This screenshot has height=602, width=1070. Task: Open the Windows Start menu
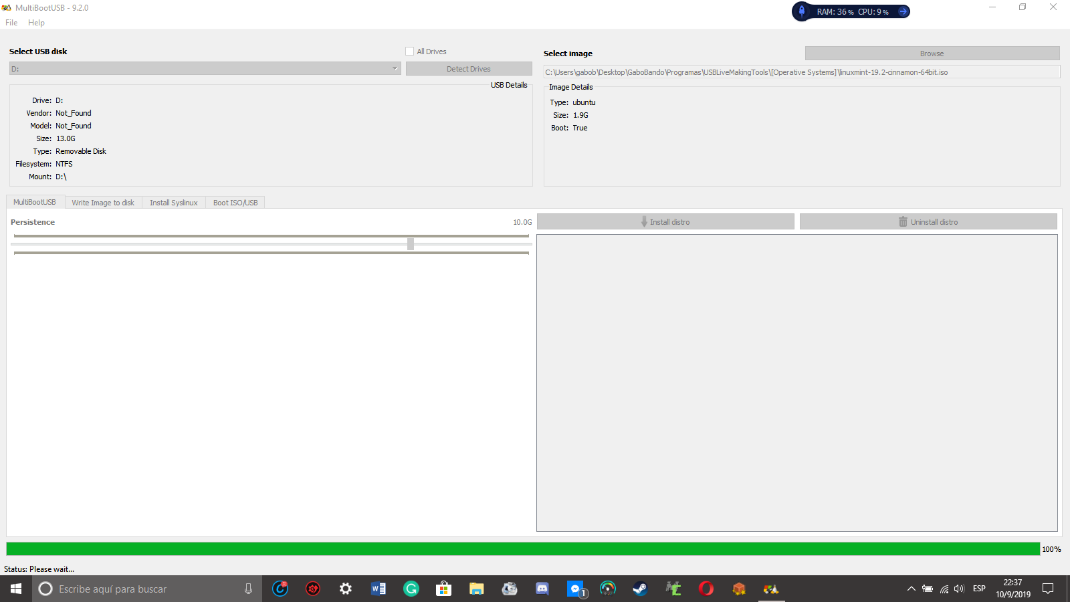click(x=16, y=589)
